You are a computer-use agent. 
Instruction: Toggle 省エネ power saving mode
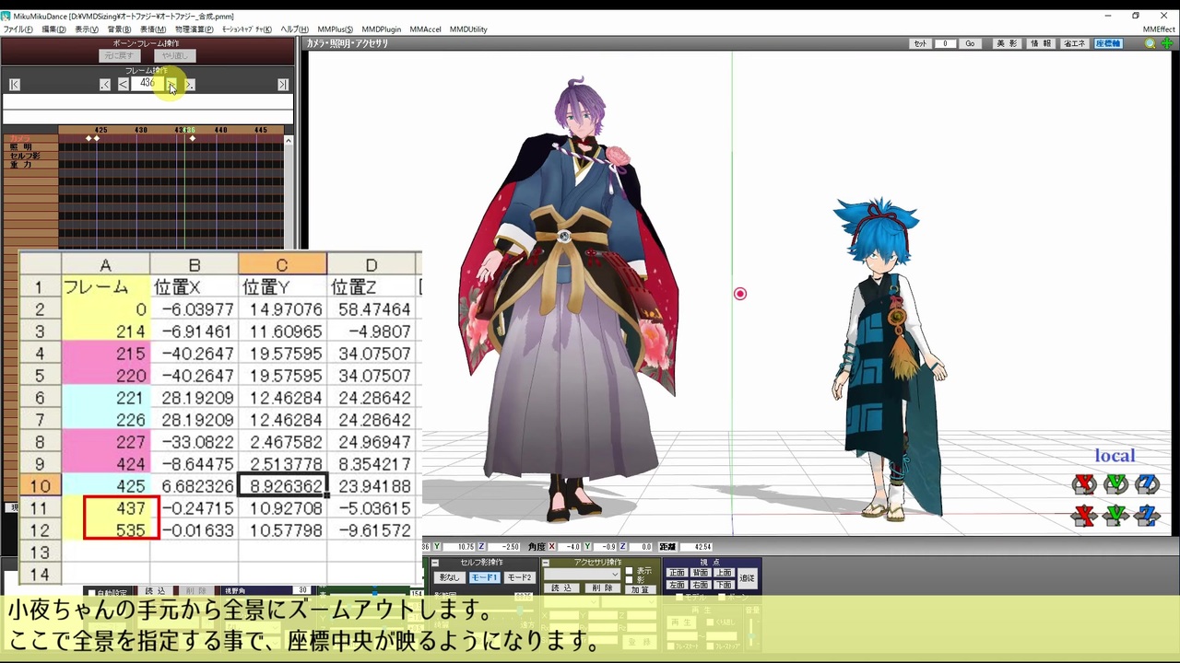coord(1074,43)
